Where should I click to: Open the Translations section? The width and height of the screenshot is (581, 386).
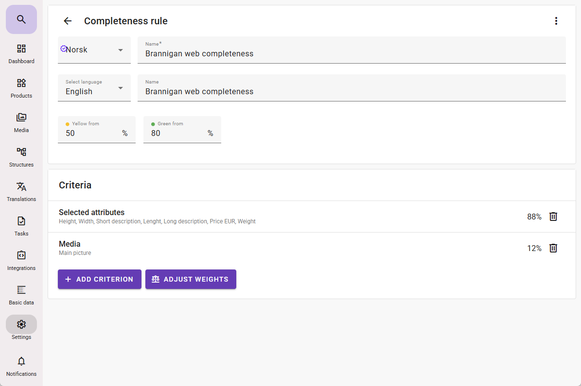coord(21,191)
